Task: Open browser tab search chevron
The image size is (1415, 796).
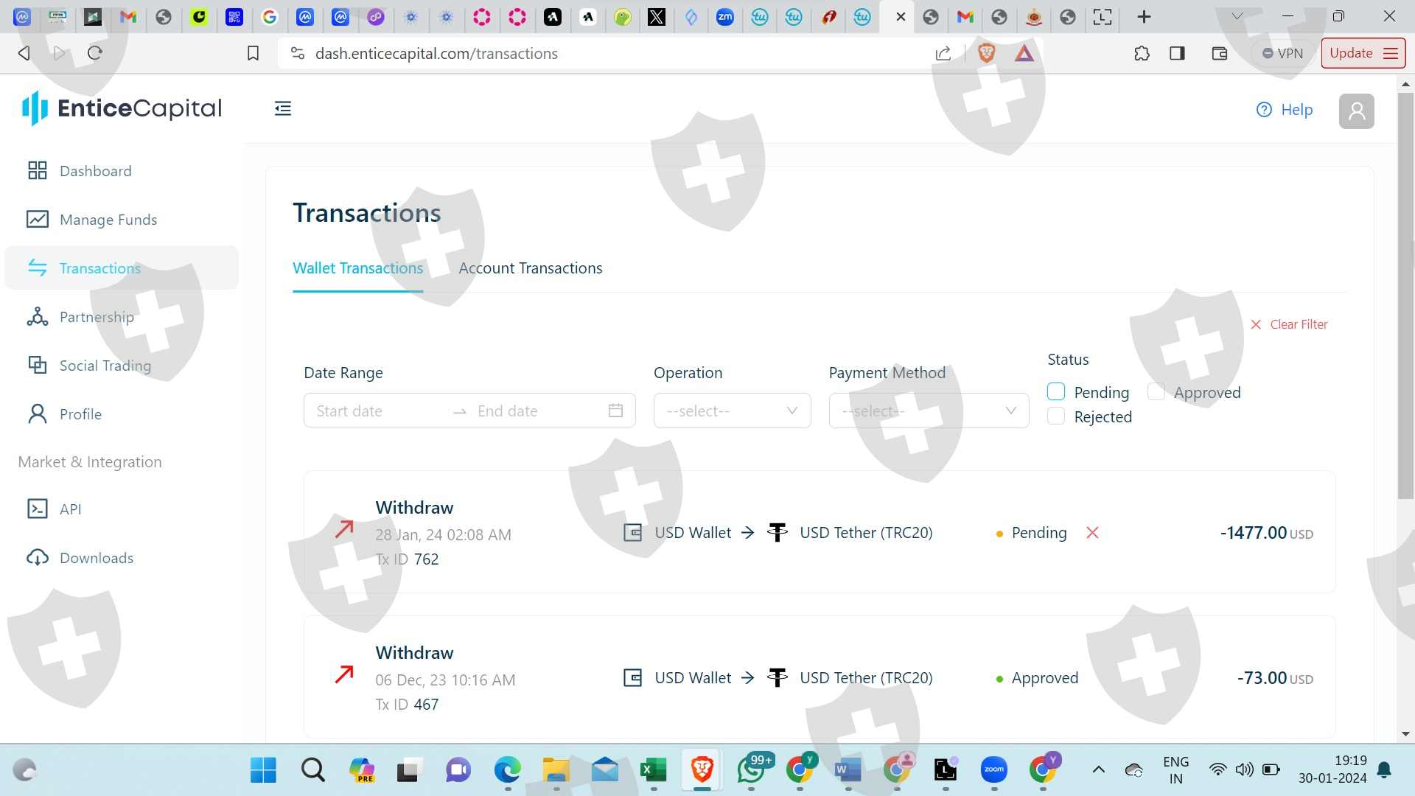Action: point(1237,16)
